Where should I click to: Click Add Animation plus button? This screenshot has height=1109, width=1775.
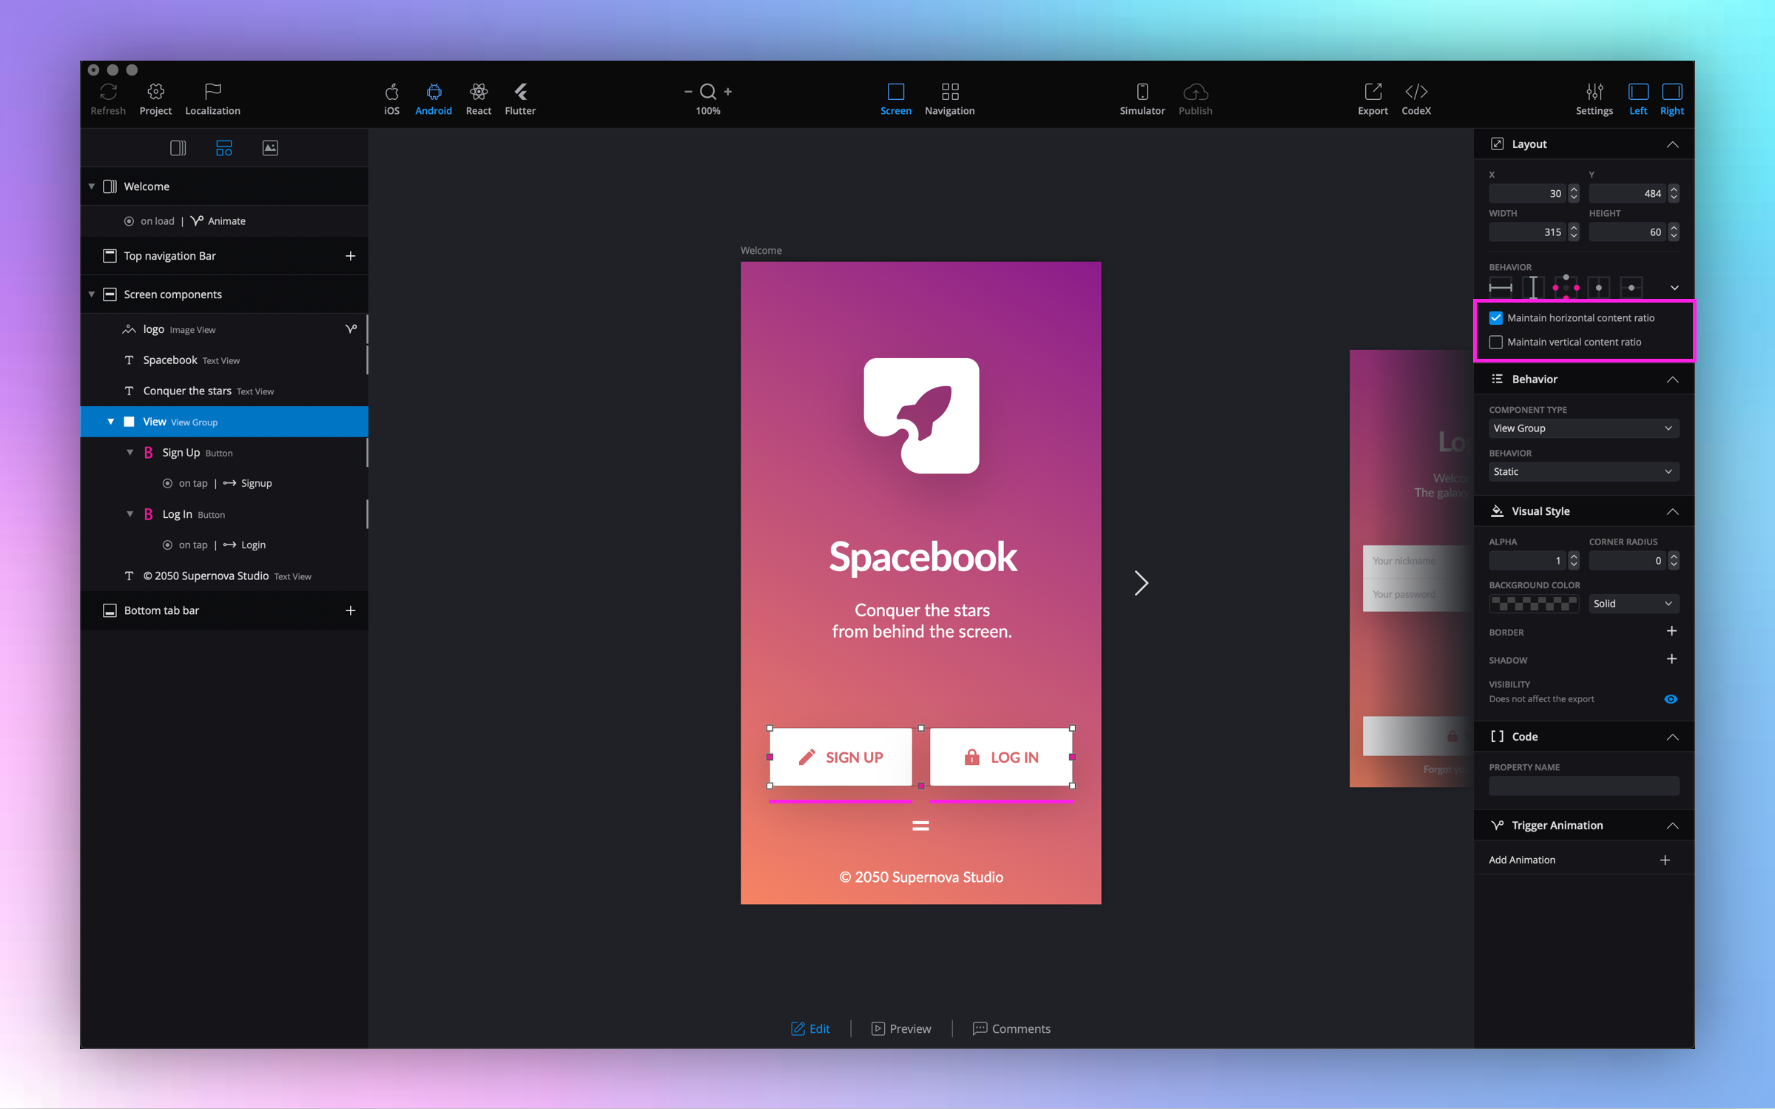(x=1664, y=860)
